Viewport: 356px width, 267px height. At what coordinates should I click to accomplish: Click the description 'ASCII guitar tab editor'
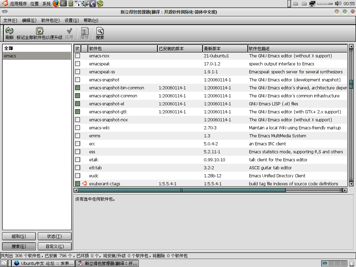(270, 168)
